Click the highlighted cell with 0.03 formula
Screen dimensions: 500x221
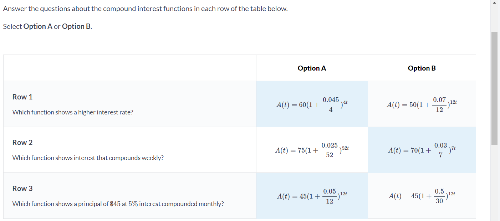tap(422, 150)
